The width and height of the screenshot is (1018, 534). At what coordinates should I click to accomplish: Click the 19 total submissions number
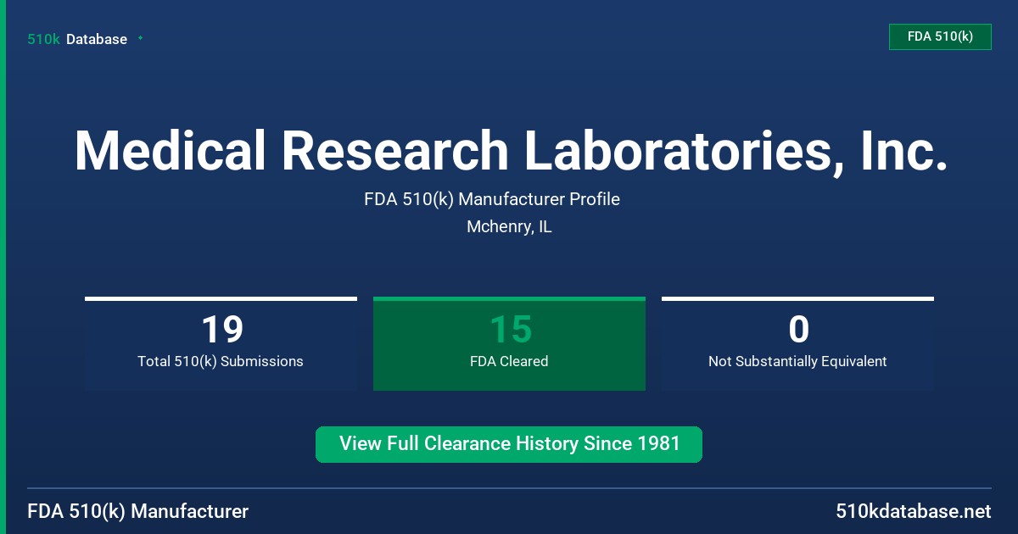point(221,330)
